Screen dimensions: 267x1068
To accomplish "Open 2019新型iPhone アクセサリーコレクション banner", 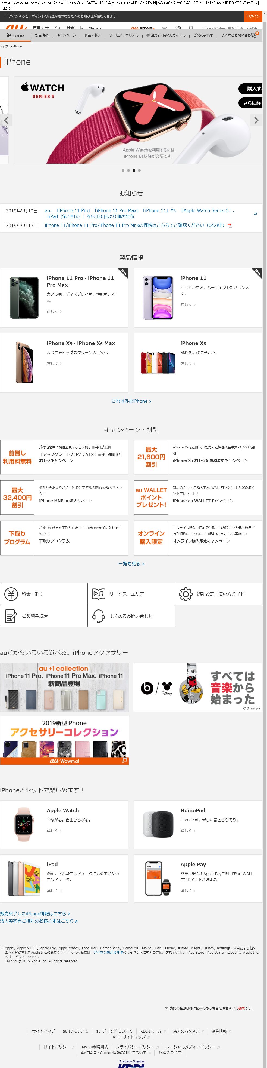I will pos(64,740).
